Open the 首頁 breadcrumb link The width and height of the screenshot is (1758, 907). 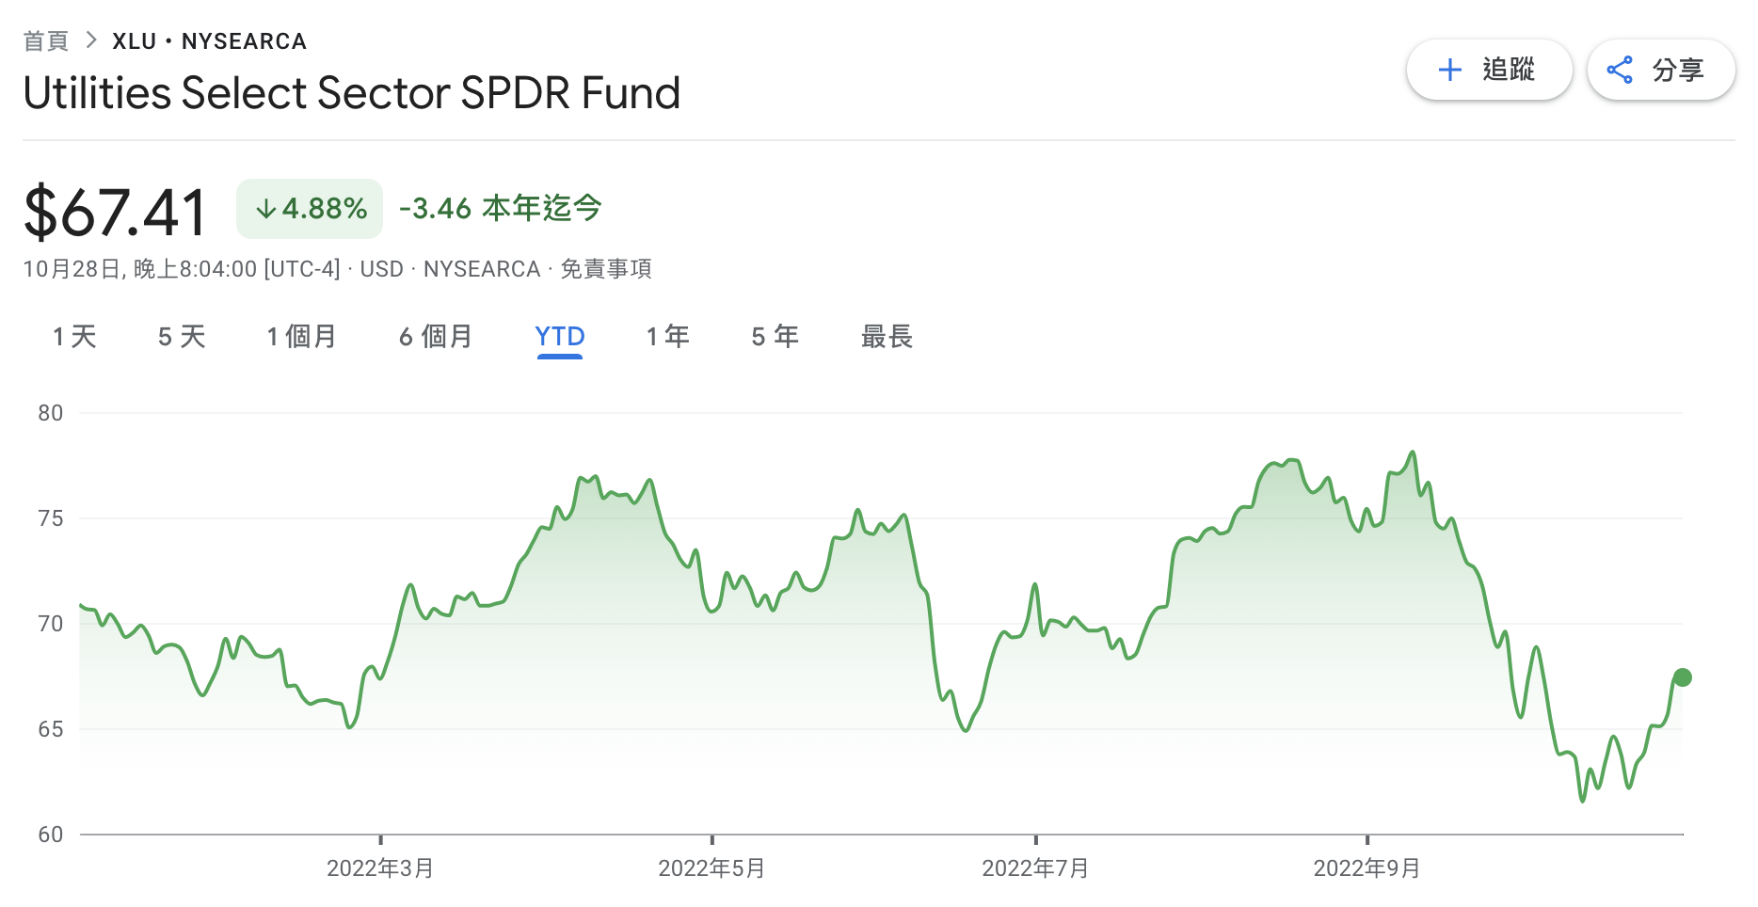pos(46,40)
